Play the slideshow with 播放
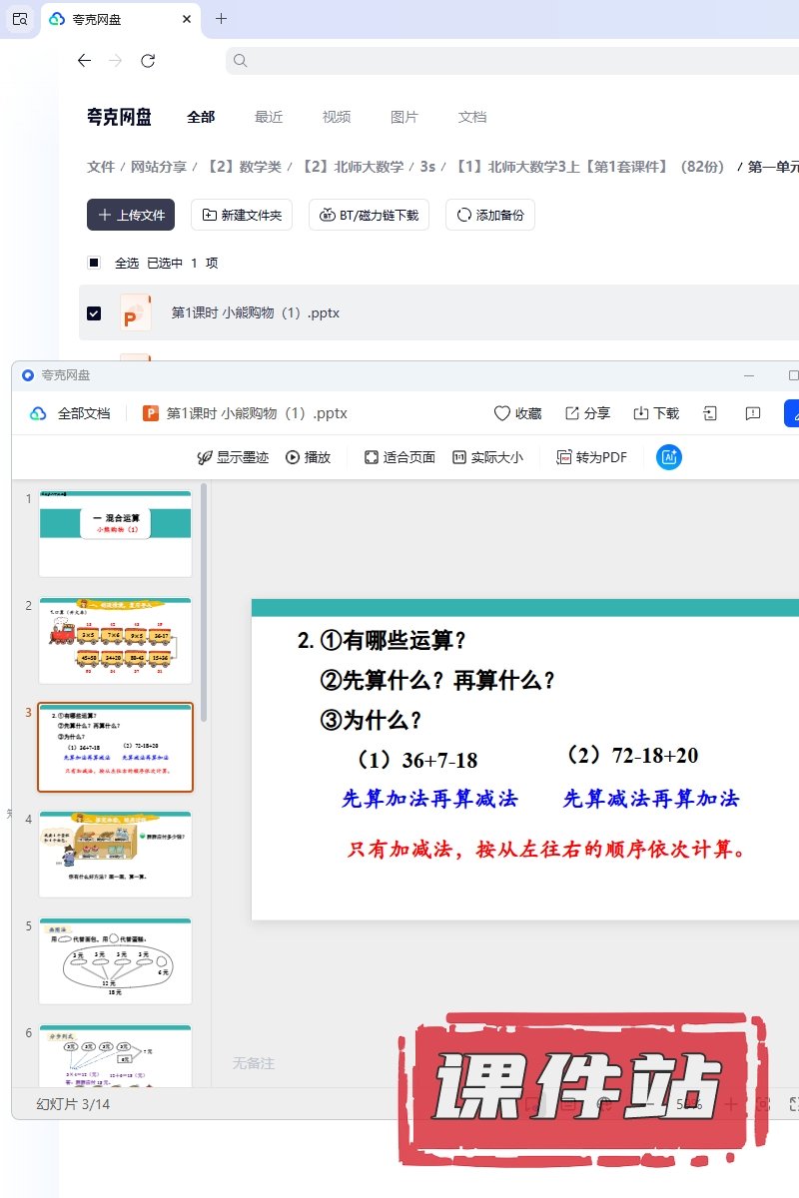The image size is (799, 1198). click(308, 457)
